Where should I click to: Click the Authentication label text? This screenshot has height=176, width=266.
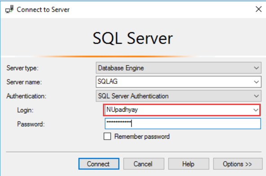(27, 96)
